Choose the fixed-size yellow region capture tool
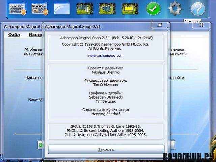The width and height of the screenshot is (216, 162). click(x=130, y=9)
